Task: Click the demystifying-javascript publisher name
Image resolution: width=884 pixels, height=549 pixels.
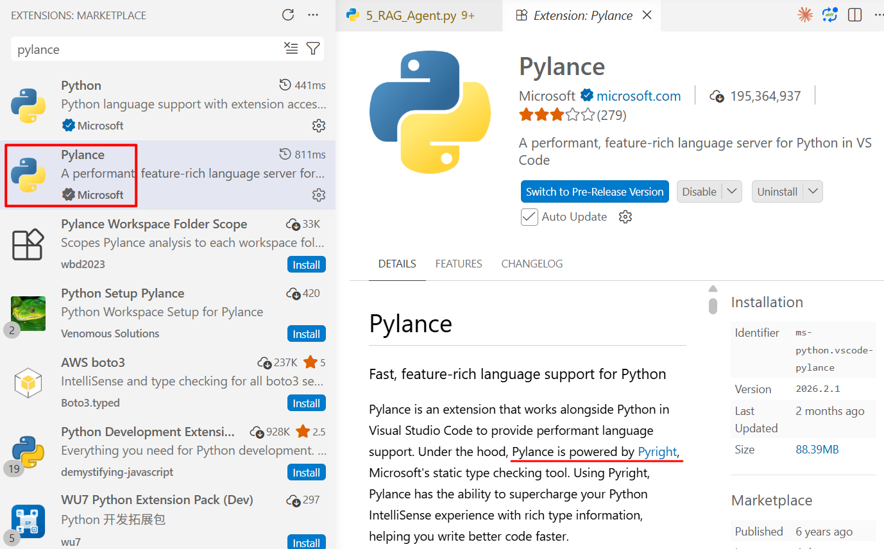Action: click(x=117, y=472)
